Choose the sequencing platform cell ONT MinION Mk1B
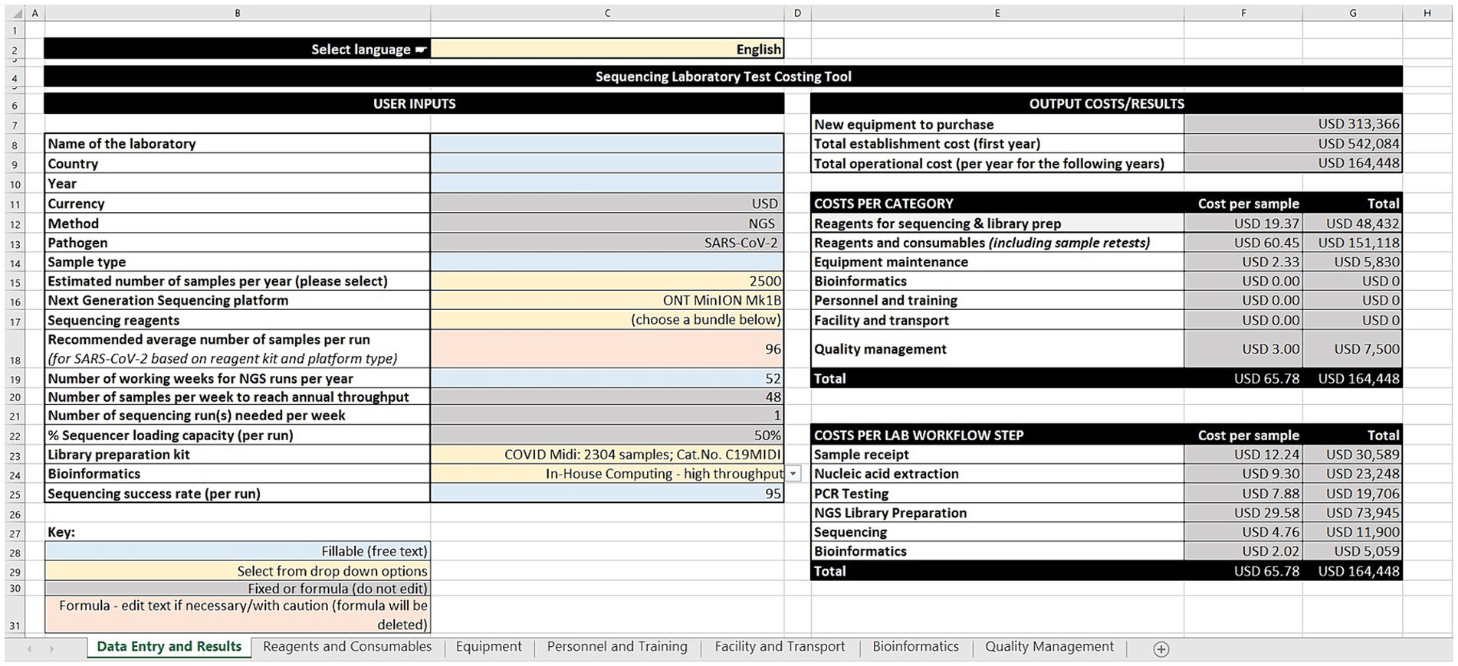The width and height of the screenshot is (1458, 666). pyautogui.click(x=607, y=300)
